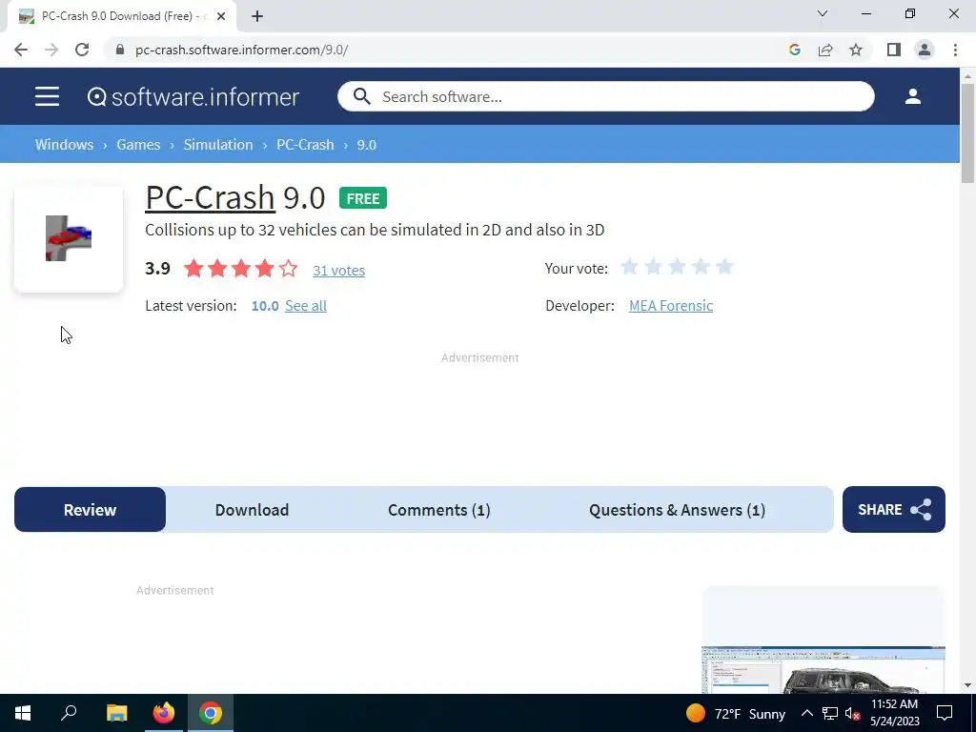Select the Review tab
Viewport: 976px width, 732px height.
coord(91,510)
